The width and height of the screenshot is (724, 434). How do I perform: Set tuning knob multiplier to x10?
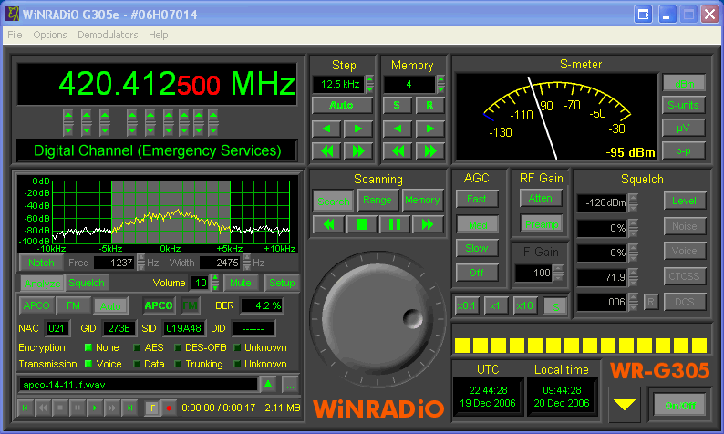[524, 305]
